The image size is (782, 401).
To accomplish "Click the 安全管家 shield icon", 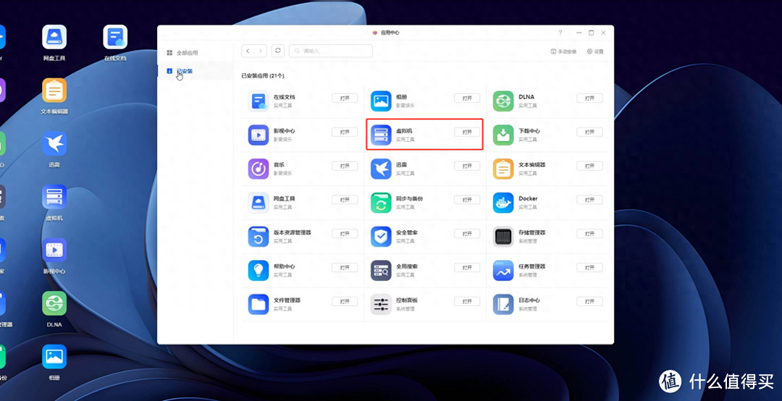I will click(x=381, y=237).
